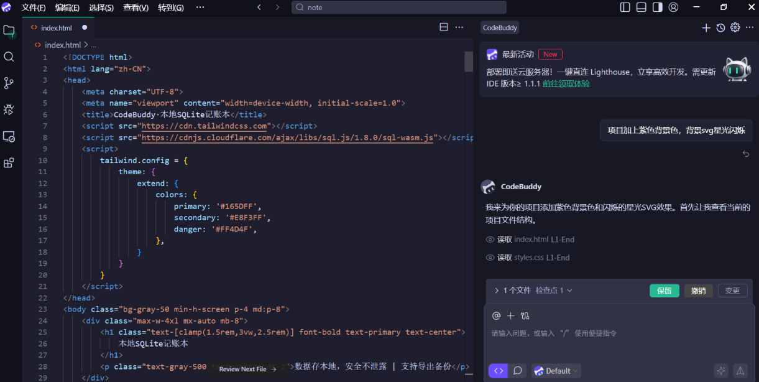Open the Explorer view in the activity bar

(x=9, y=30)
